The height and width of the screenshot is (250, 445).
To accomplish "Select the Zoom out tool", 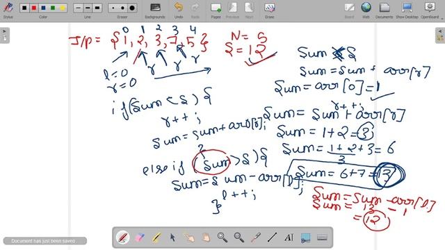I will point(239,237).
